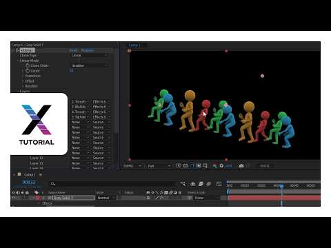
Task: Collapse the Layers property group
Action: click(x=19, y=91)
